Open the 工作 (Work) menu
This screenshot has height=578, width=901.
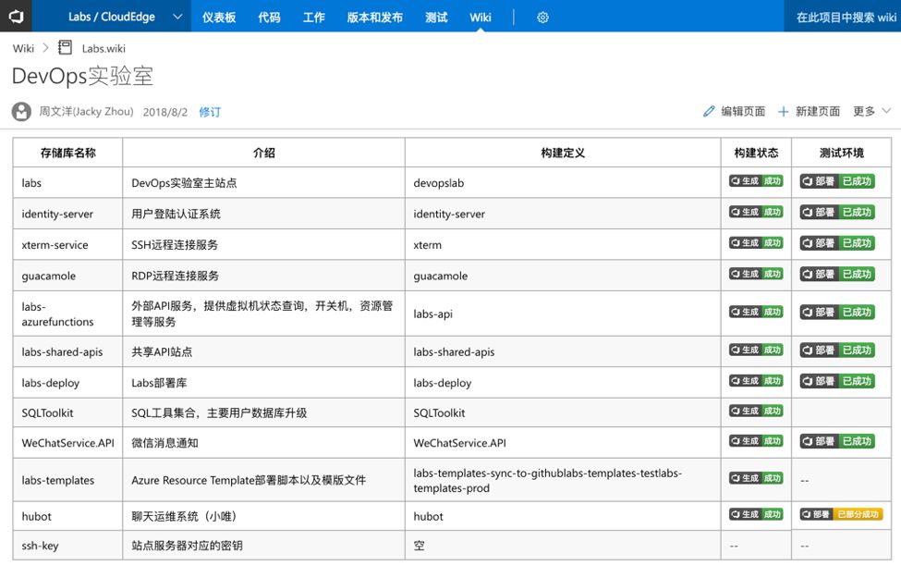click(x=314, y=18)
